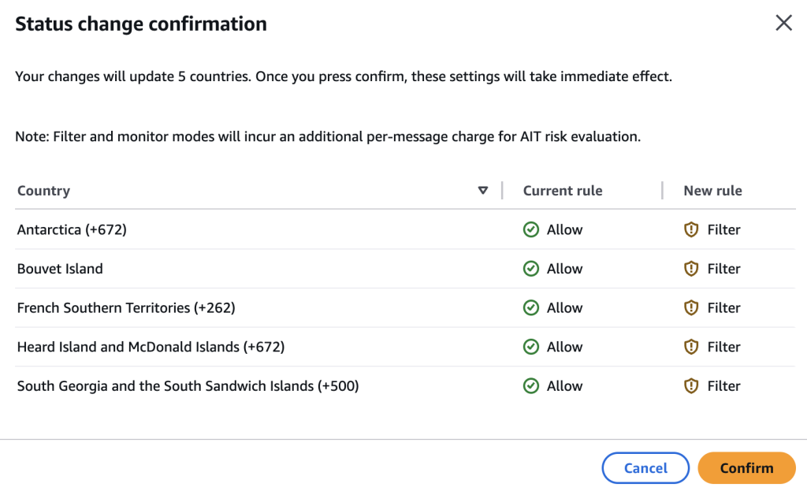Cancel the status change
The image size is (807, 491).
pos(645,468)
